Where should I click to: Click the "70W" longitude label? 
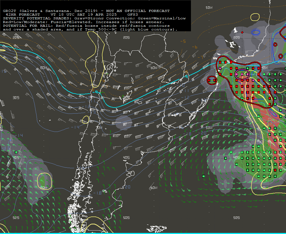(99, 128)
